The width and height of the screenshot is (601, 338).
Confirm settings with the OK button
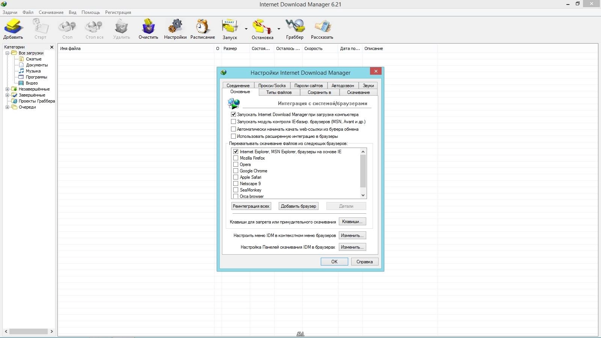334,262
